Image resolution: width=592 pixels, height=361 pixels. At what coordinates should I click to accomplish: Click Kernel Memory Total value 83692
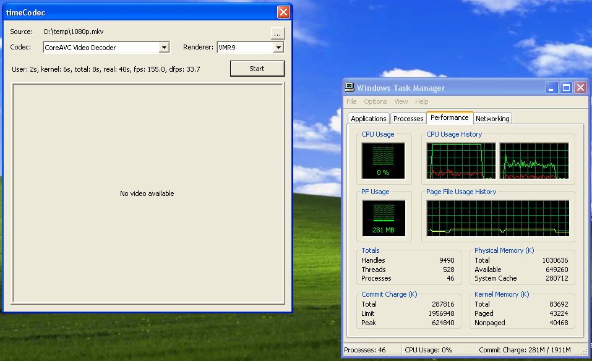click(559, 304)
